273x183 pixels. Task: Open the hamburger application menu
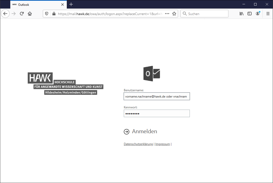click(268, 14)
